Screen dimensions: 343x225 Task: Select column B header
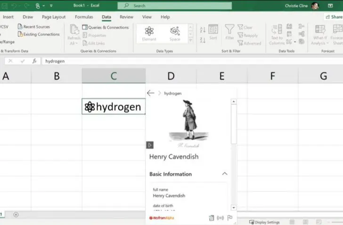[x=57, y=76]
